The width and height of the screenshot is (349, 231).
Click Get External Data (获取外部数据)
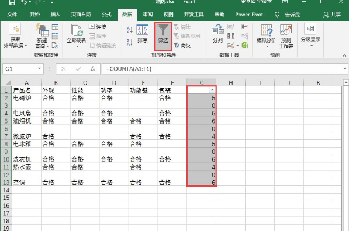pyautogui.click(x=15, y=36)
